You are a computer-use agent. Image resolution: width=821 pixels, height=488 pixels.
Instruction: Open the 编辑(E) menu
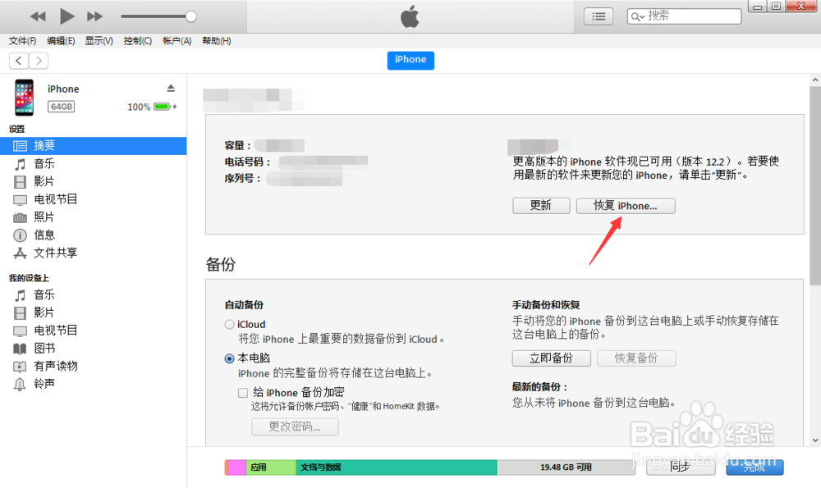click(x=61, y=41)
